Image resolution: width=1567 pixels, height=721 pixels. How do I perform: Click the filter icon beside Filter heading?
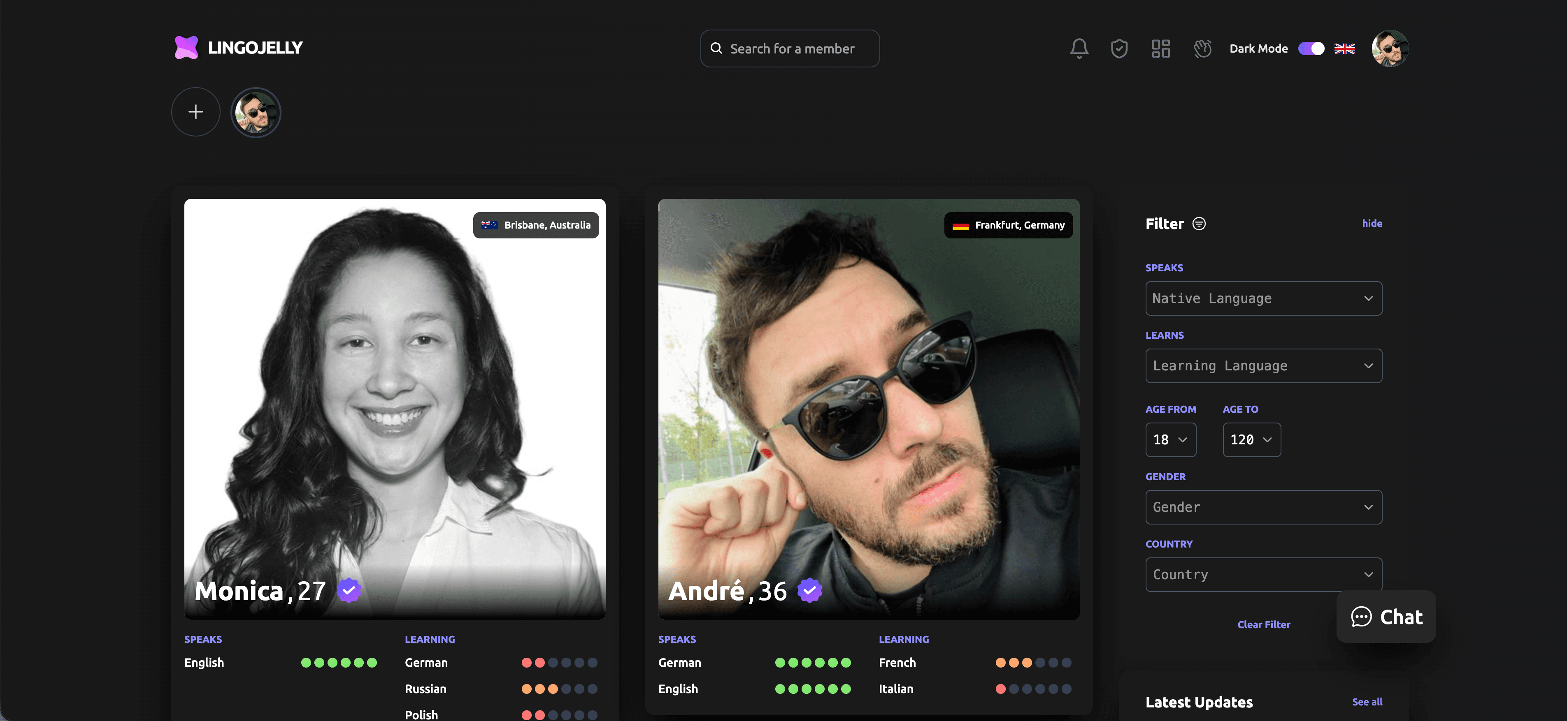[1199, 224]
